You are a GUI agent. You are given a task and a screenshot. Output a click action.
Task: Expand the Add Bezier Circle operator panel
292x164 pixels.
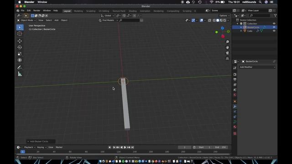click(x=41, y=142)
